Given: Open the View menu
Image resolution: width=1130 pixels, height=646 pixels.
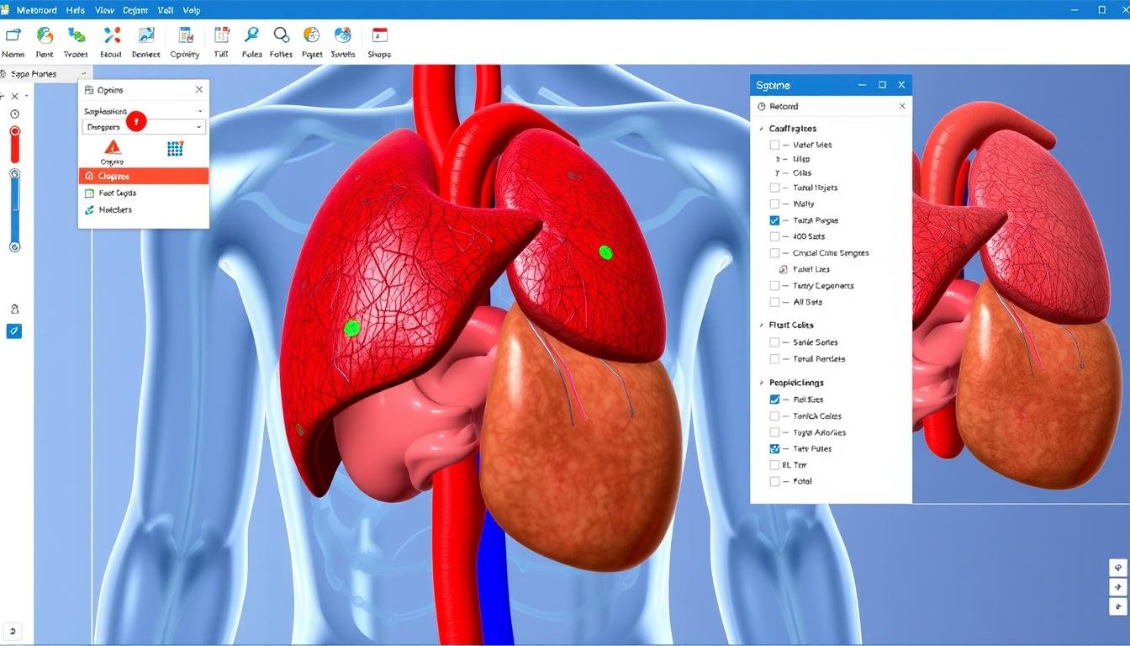Looking at the screenshot, I should click(103, 10).
